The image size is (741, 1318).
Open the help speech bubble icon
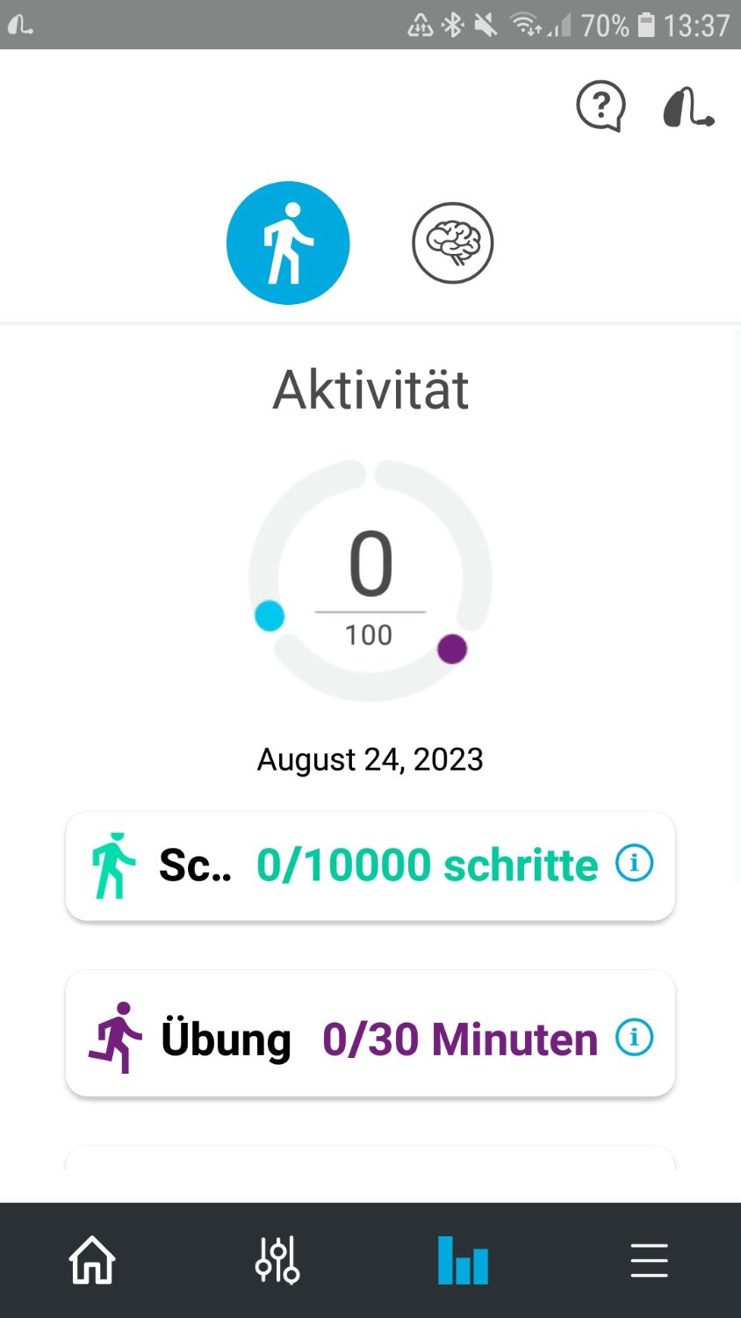click(601, 106)
